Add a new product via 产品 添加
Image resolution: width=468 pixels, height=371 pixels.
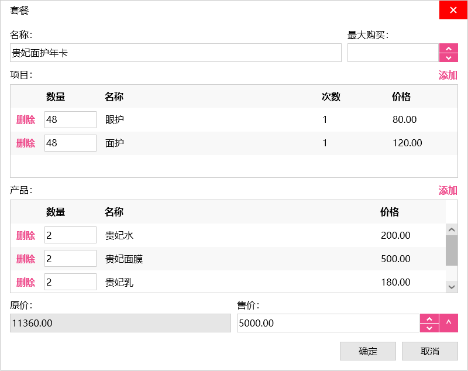[448, 190]
